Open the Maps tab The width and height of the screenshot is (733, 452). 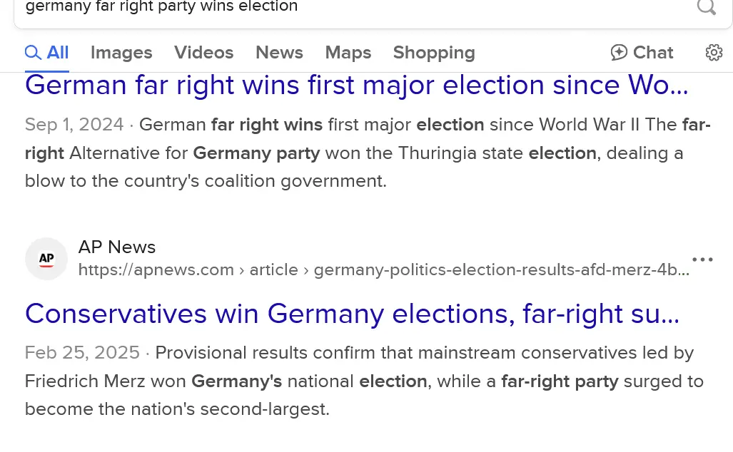pyautogui.click(x=348, y=53)
